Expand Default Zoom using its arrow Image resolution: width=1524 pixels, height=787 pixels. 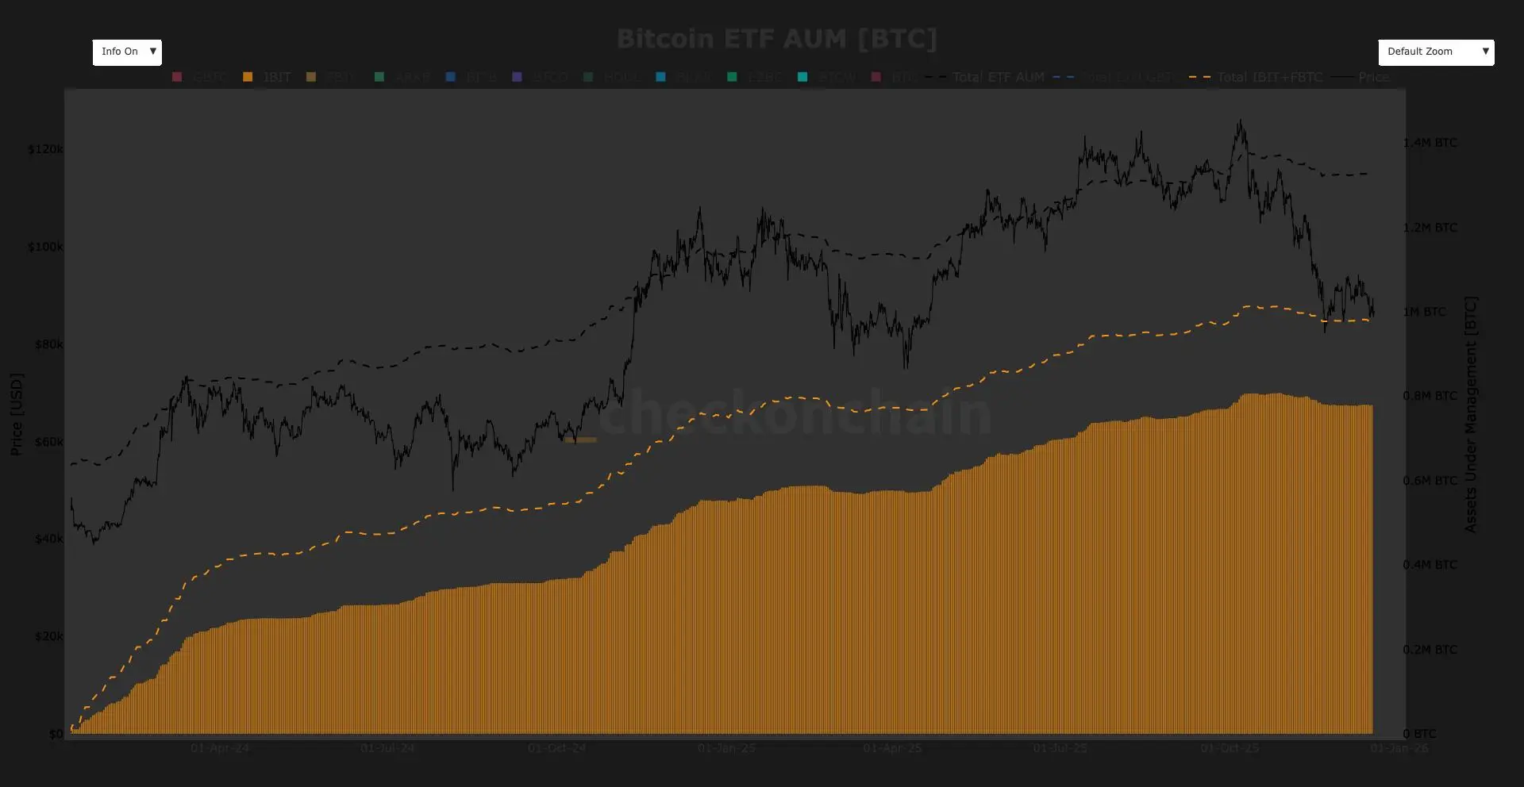click(1485, 52)
